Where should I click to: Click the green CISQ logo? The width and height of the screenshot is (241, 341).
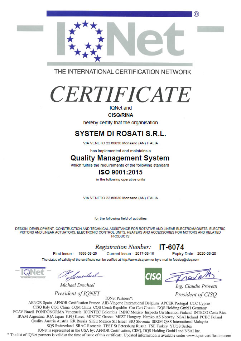[153, 276]
